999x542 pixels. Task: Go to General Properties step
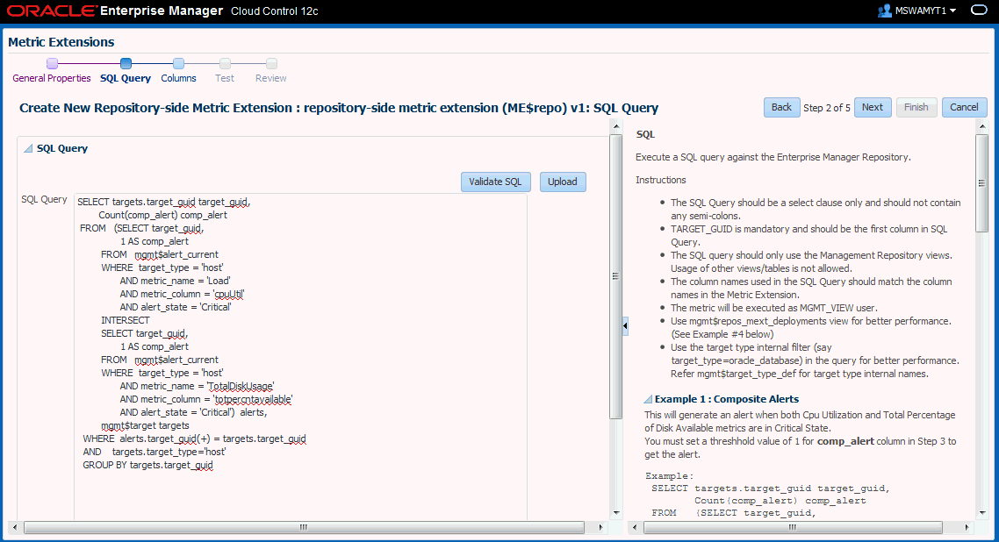(x=52, y=78)
